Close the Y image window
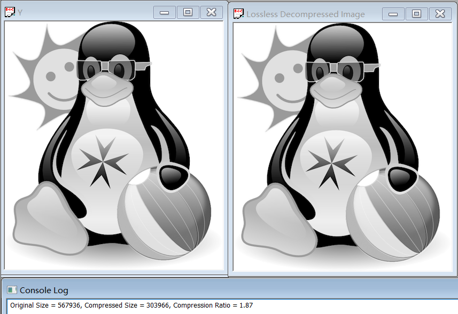The image size is (458, 314). [x=211, y=12]
